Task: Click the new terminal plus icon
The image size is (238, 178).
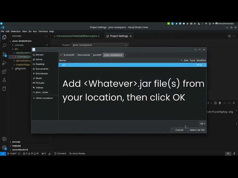Action: [x=208, y=103]
